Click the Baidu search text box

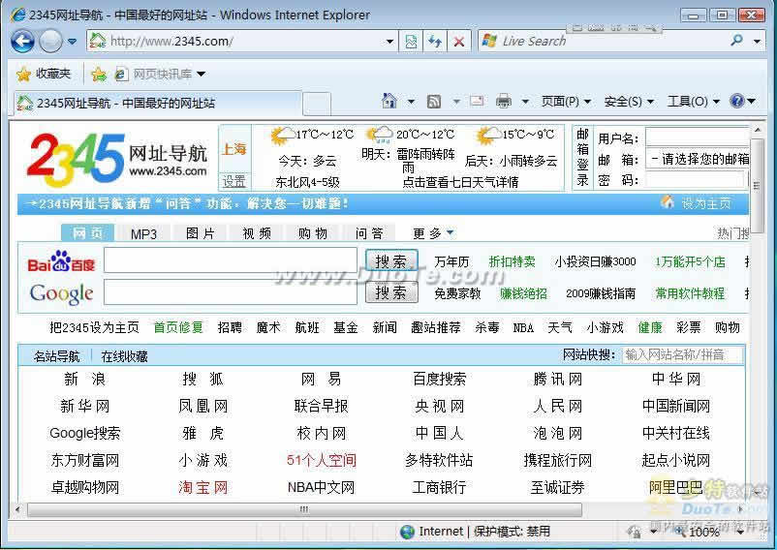click(231, 260)
